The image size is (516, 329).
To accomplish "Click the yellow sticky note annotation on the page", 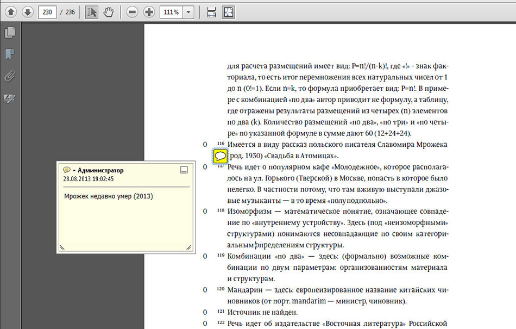I will 220,156.
